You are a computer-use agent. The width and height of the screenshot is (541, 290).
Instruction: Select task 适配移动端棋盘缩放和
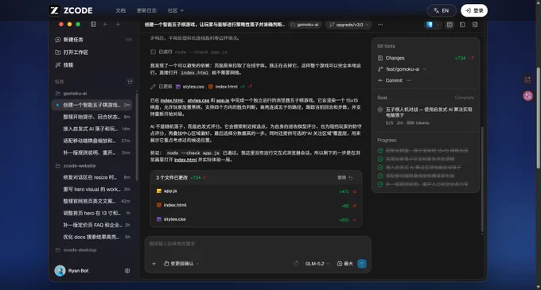pyautogui.click(x=91, y=141)
